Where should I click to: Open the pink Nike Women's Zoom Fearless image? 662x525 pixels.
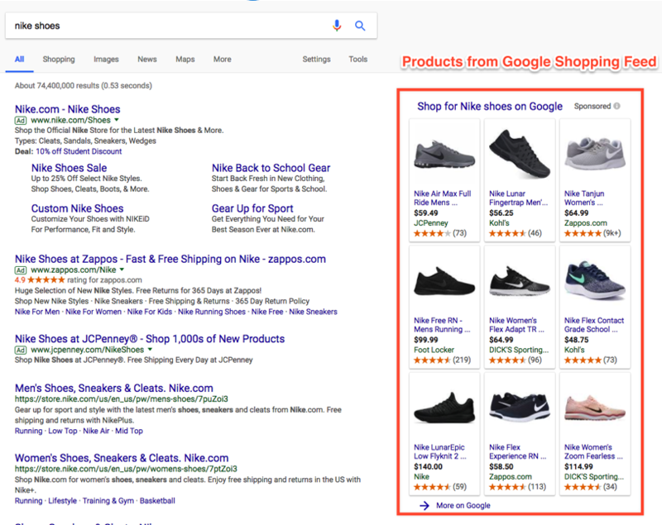point(594,407)
